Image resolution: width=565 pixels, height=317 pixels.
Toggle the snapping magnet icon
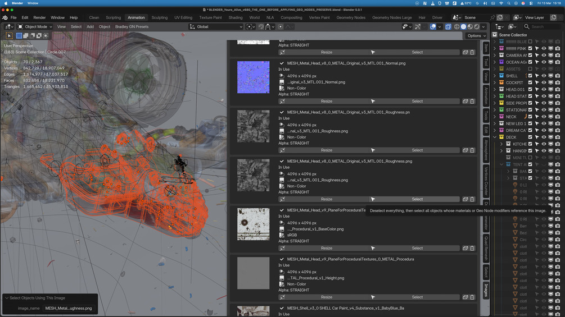click(261, 26)
